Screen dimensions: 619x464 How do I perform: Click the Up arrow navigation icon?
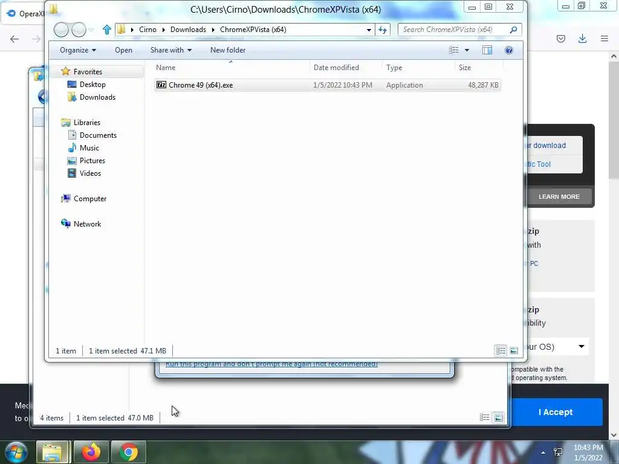(x=107, y=30)
